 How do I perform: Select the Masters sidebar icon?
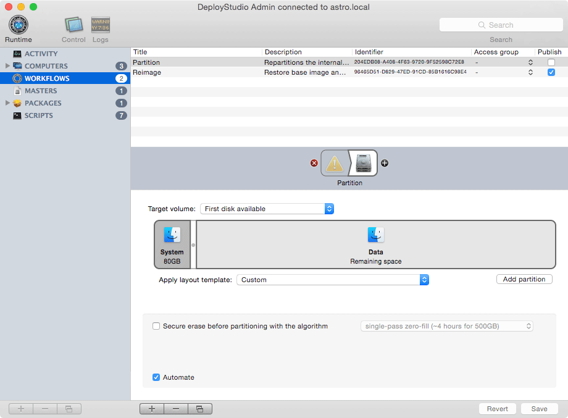[17, 91]
